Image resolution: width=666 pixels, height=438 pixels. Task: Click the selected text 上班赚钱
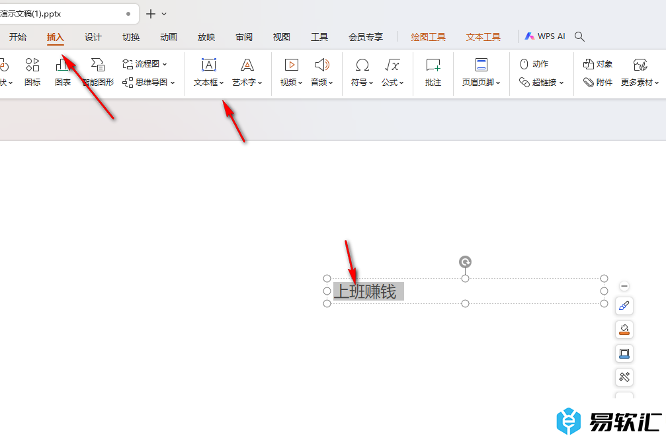coord(365,291)
